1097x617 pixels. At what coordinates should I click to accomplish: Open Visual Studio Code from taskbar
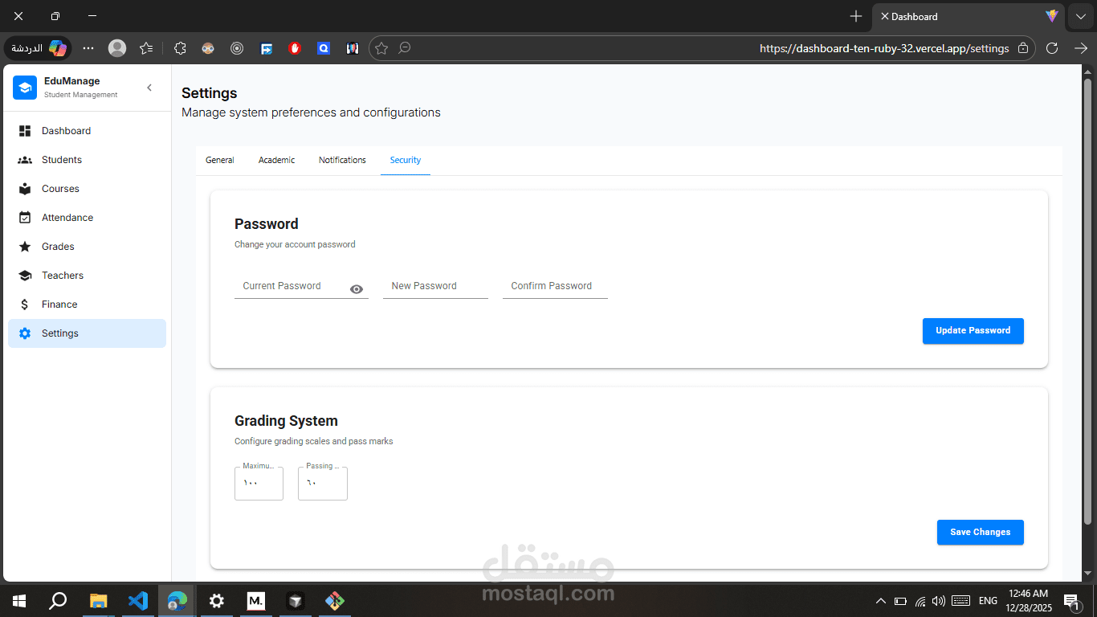point(138,600)
